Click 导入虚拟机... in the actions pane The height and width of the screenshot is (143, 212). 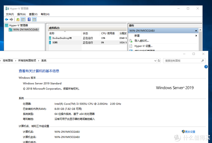tap(142, 41)
